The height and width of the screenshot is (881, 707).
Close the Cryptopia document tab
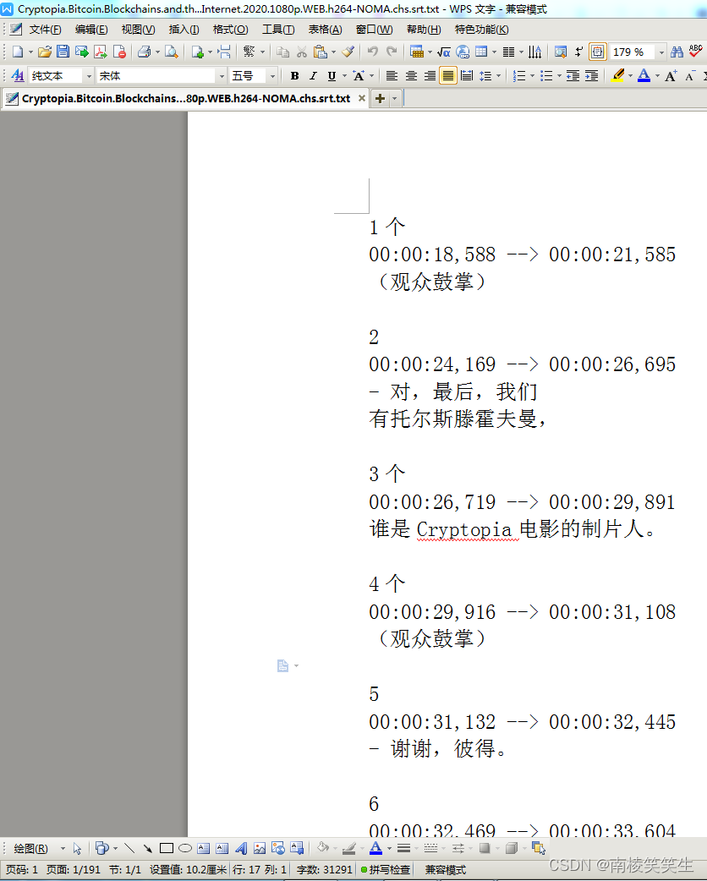point(362,98)
